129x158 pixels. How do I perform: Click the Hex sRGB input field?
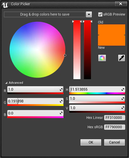point(115,127)
